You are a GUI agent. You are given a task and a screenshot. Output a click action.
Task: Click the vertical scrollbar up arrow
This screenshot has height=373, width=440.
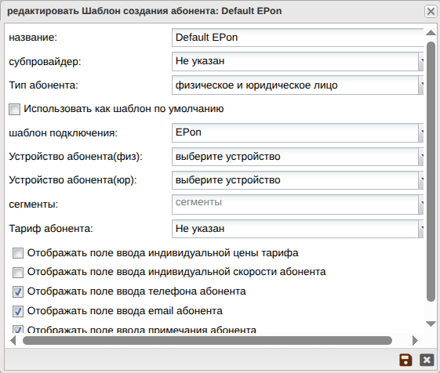[x=431, y=33]
